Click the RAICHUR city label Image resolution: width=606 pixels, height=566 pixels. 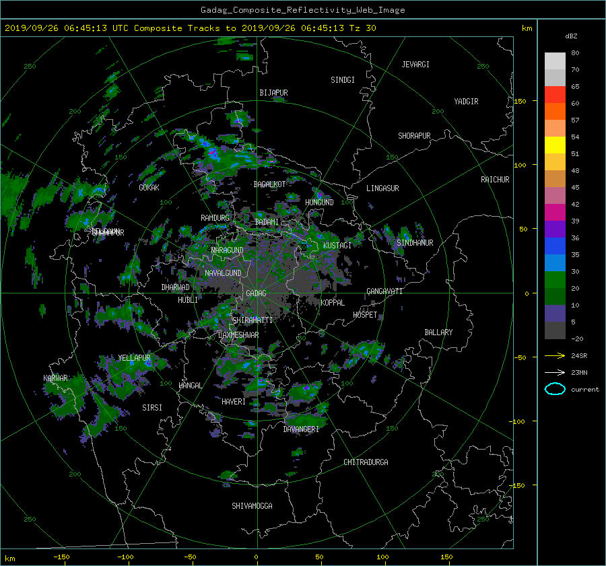[495, 180]
